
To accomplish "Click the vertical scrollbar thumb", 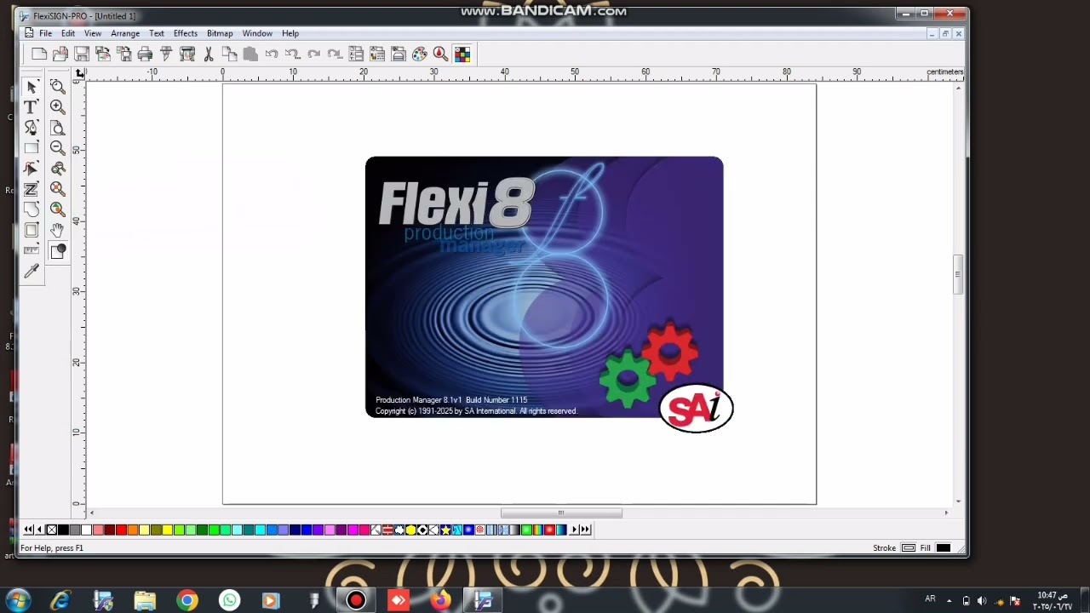I will [958, 274].
